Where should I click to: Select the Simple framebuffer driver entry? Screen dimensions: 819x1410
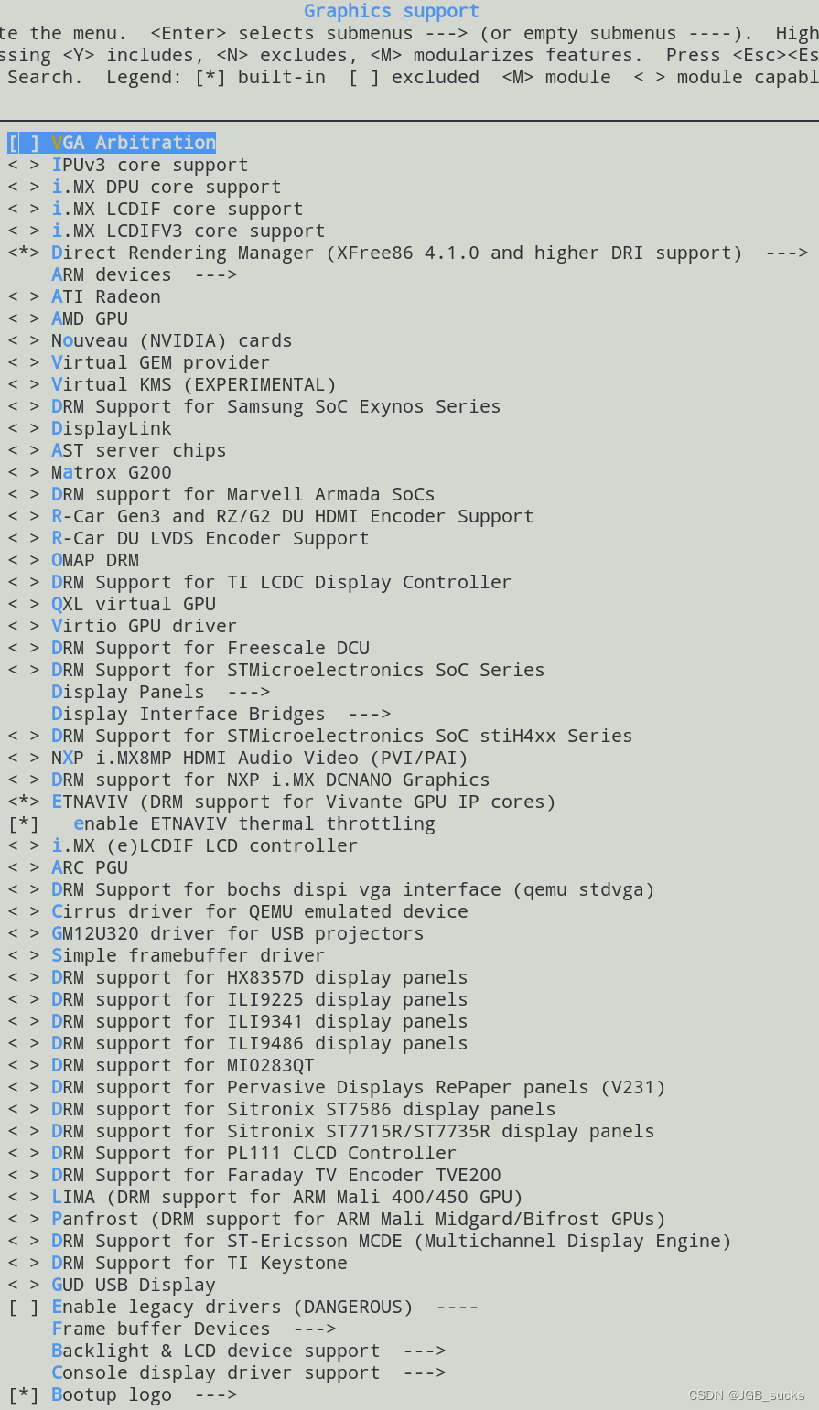click(x=188, y=955)
